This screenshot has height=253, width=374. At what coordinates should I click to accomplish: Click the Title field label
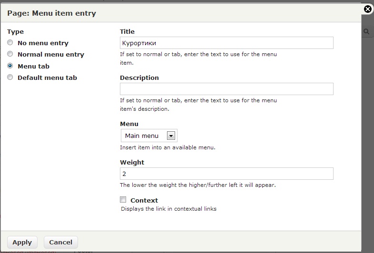click(x=127, y=31)
